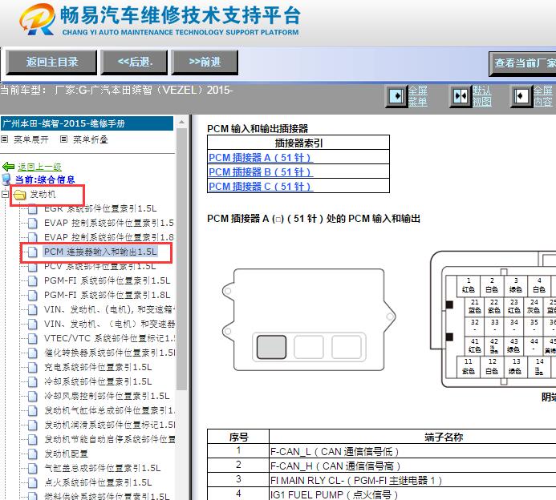Click the 广州本田-缤智-2015-维修手册 title bar
556x500 pixels.
[x=87, y=123]
